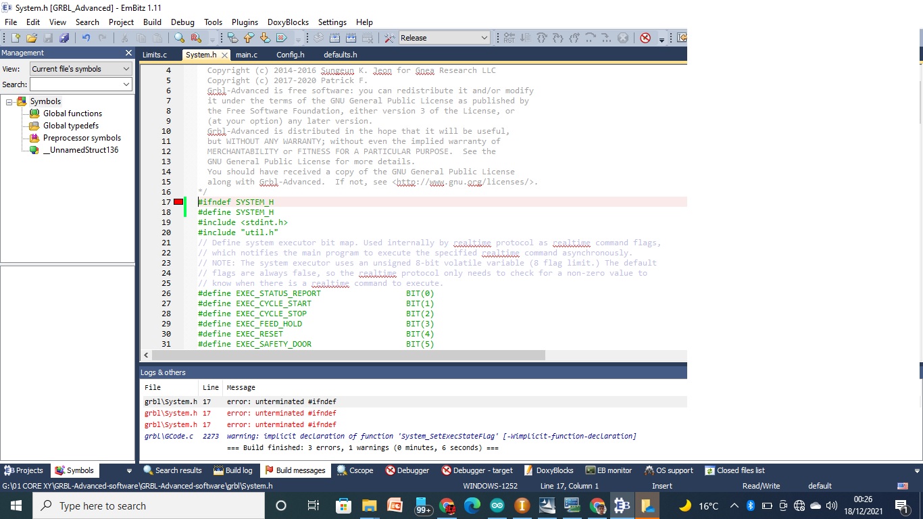Image resolution: width=923 pixels, height=519 pixels.
Task: Switch to the Debugger log tab
Action: click(408, 470)
